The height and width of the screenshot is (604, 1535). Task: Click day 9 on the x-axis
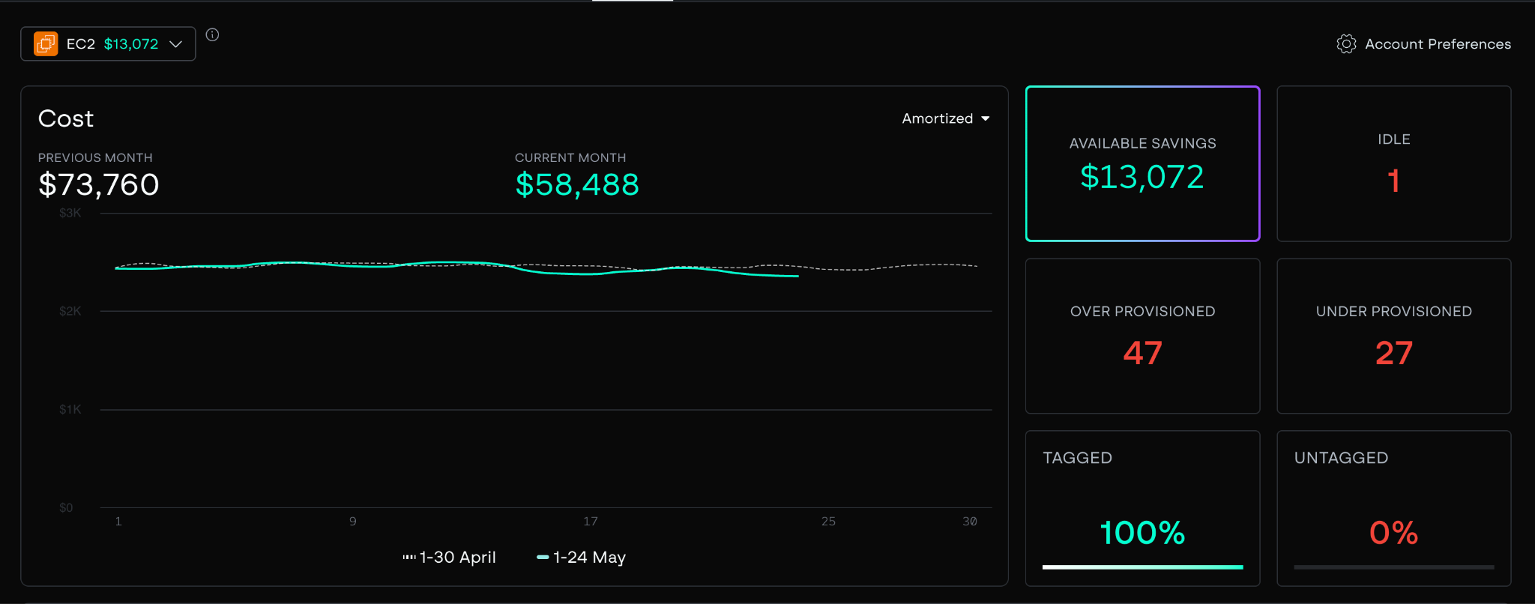click(x=353, y=521)
